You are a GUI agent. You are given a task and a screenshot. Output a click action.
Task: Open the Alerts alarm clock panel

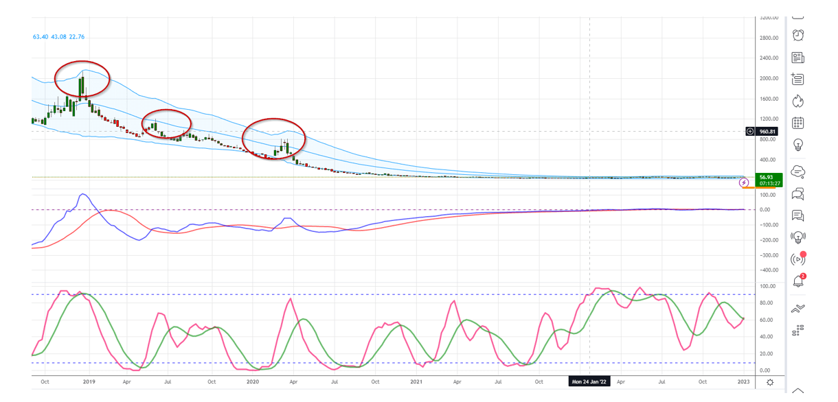click(797, 36)
